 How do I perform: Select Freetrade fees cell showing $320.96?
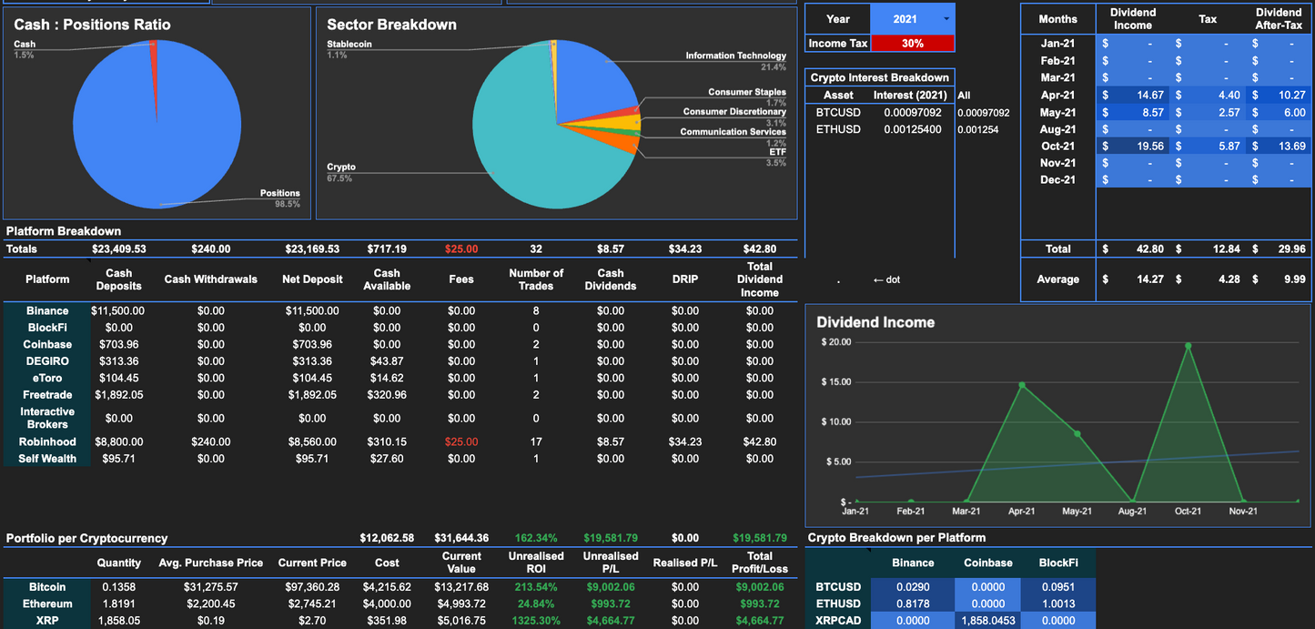tap(388, 395)
